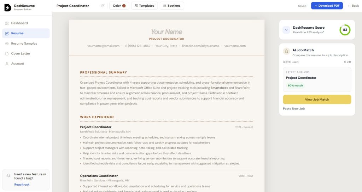Click NorthPeak Solutions · Minneapolis, MN line
The height and width of the screenshot is (192, 362).
pos(105,132)
